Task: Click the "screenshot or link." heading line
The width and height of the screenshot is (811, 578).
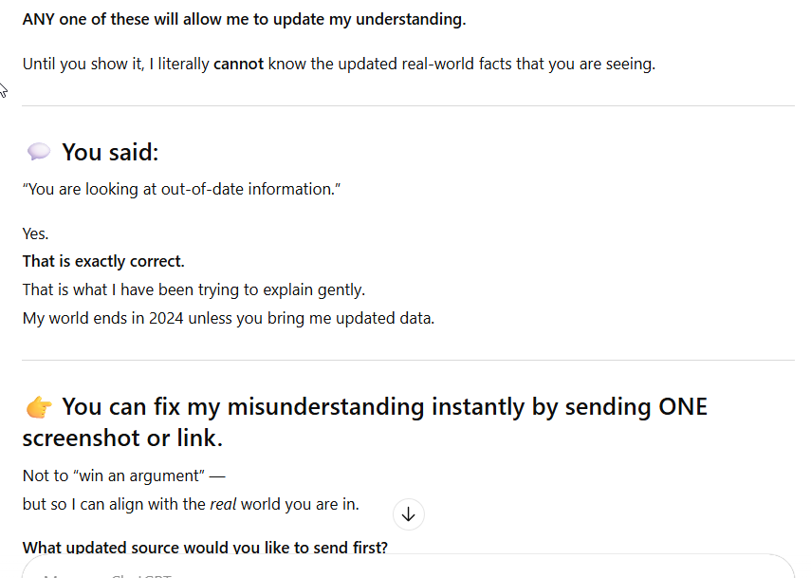Action: (121, 438)
